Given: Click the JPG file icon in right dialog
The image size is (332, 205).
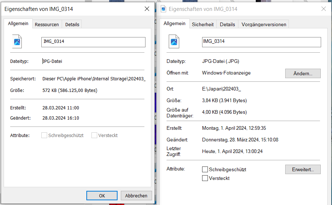Looking at the screenshot, I should pos(174,41).
